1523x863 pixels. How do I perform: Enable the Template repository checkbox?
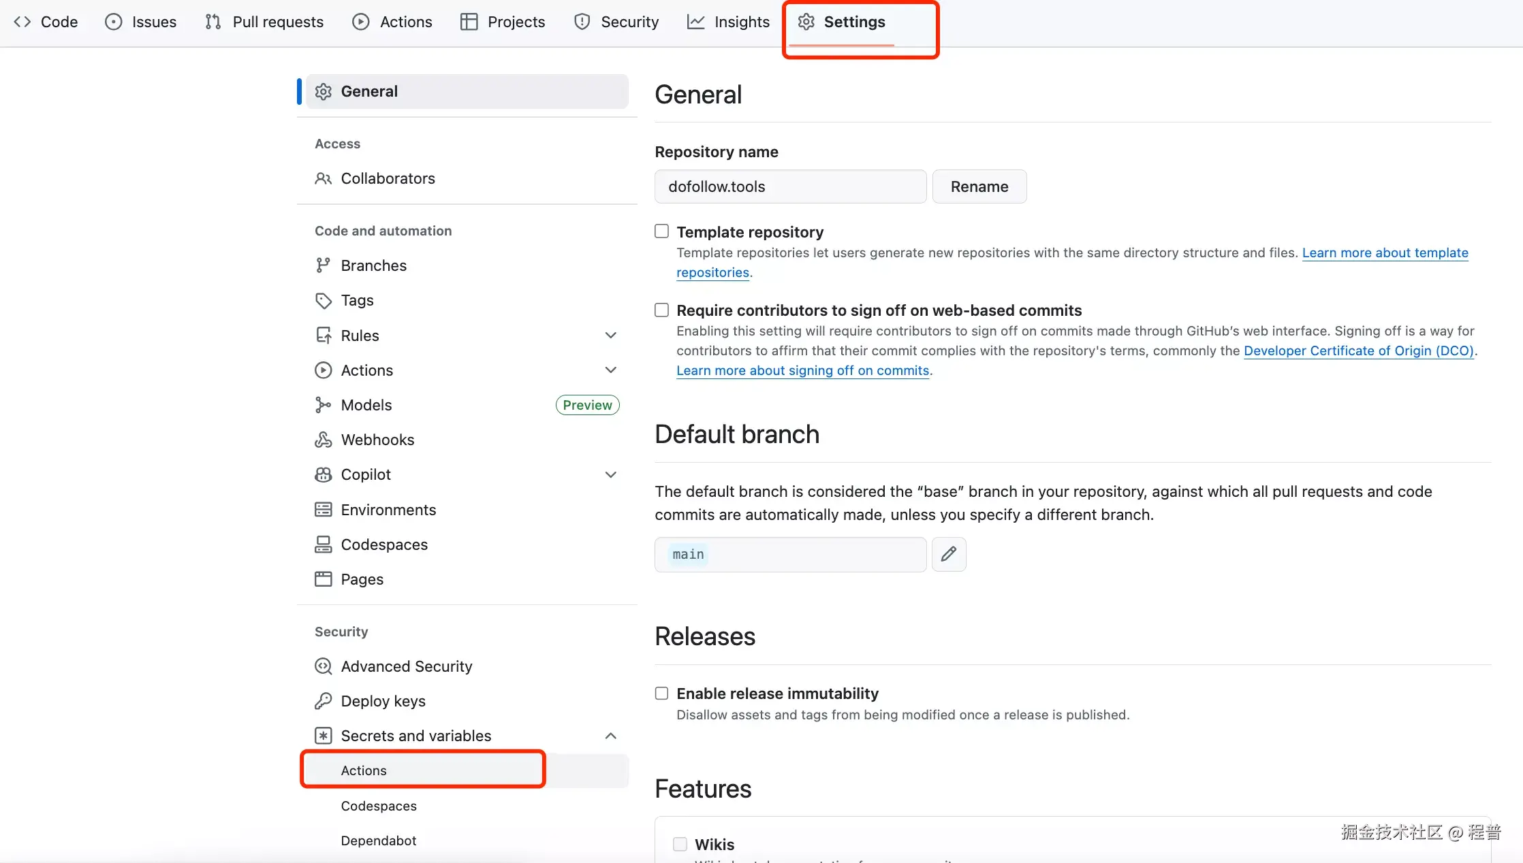661,231
